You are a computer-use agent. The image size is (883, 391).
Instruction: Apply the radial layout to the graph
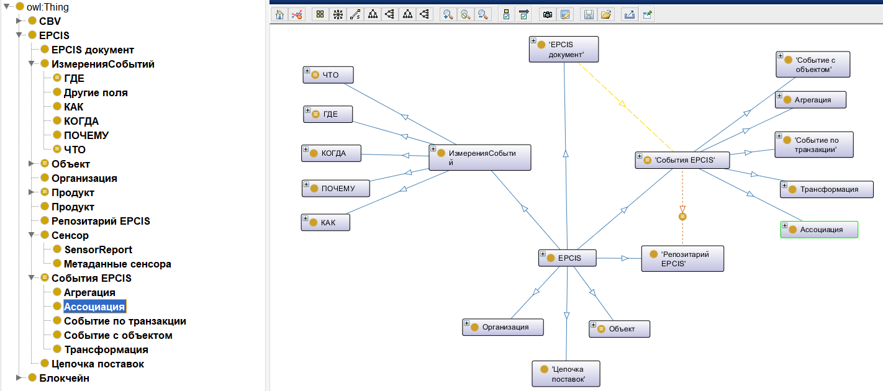(338, 14)
